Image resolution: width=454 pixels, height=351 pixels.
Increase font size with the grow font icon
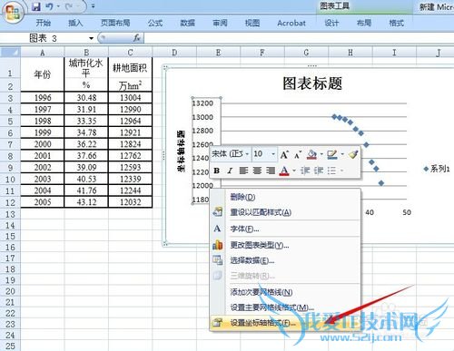coord(284,154)
